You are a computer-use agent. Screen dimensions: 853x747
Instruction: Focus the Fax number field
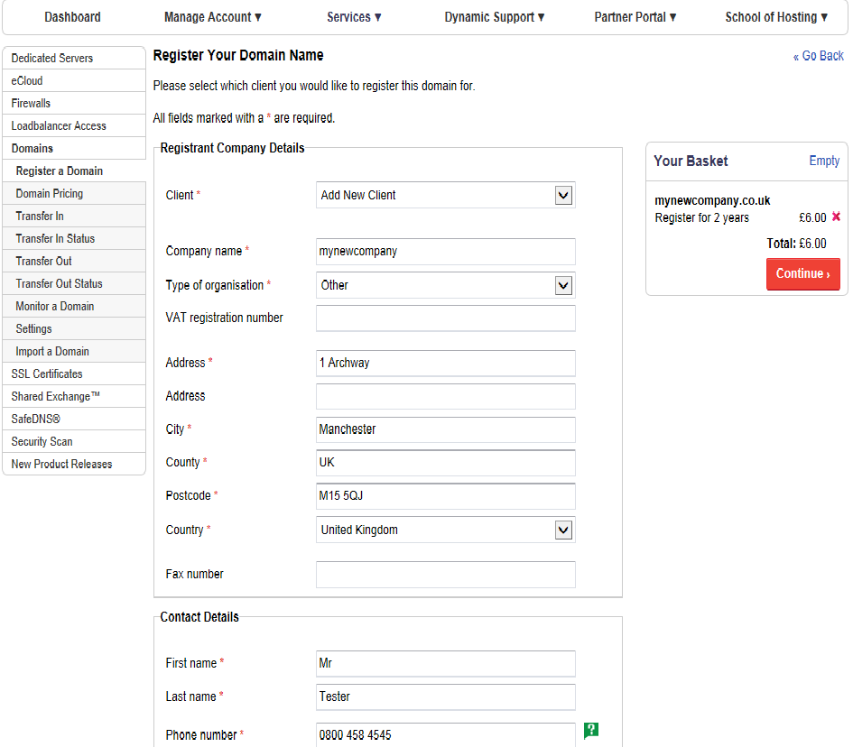(x=446, y=575)
